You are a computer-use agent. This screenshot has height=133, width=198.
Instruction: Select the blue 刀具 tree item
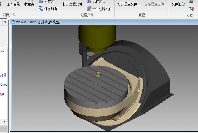[4, 75]
